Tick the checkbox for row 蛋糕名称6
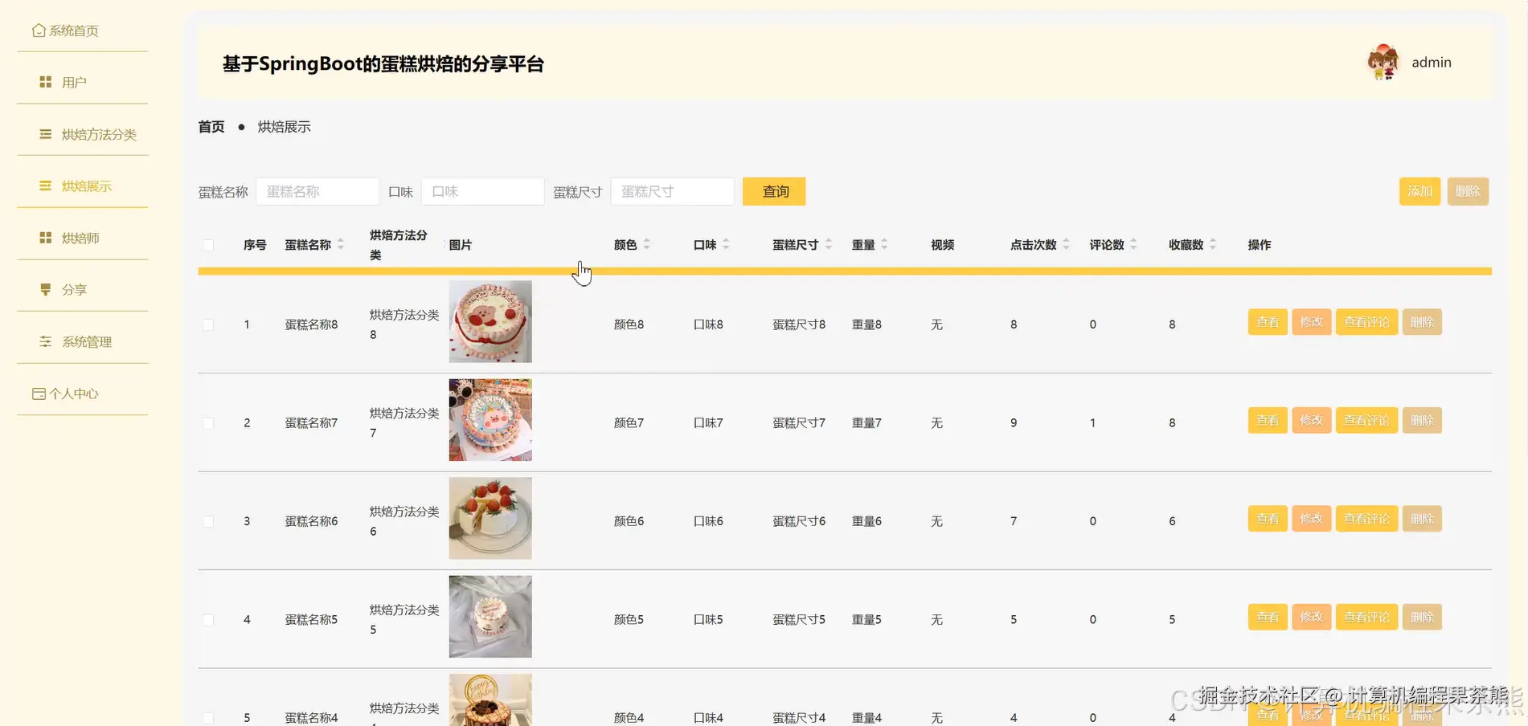This screenshot has width=1528, height=726. point(208,521)
